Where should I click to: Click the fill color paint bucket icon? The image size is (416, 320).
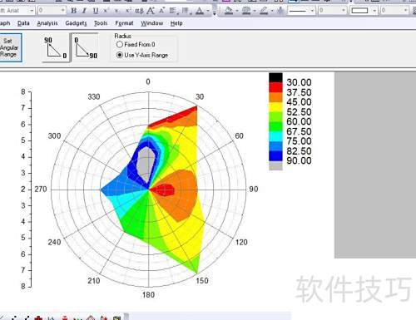pyautogui.click(x=229, y=11)
